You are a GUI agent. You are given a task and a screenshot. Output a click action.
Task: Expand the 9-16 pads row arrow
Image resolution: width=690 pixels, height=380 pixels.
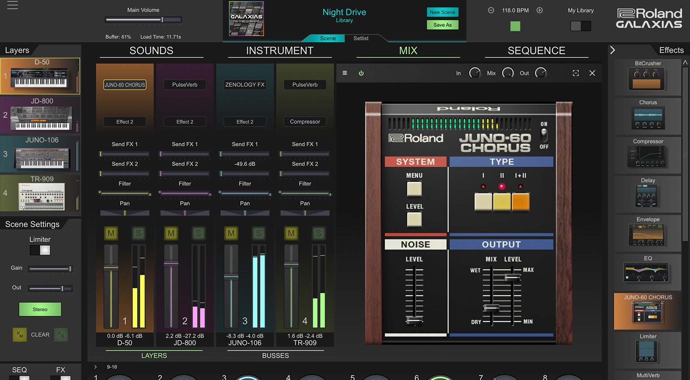[x=95, y=367]
